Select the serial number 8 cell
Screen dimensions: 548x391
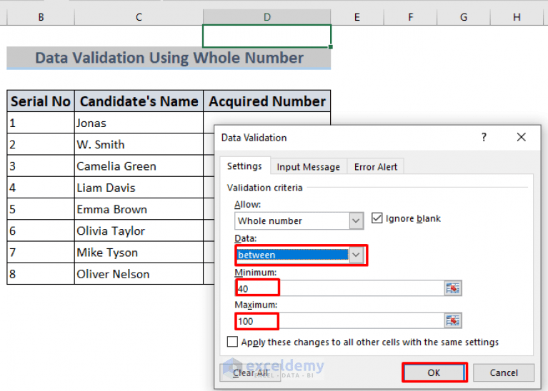point(41,274)
